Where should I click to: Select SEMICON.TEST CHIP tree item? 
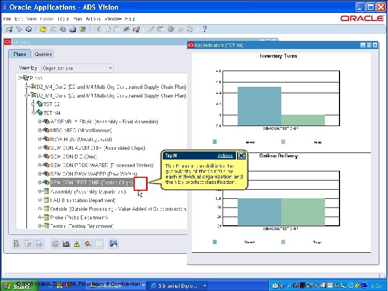point(92,183)
